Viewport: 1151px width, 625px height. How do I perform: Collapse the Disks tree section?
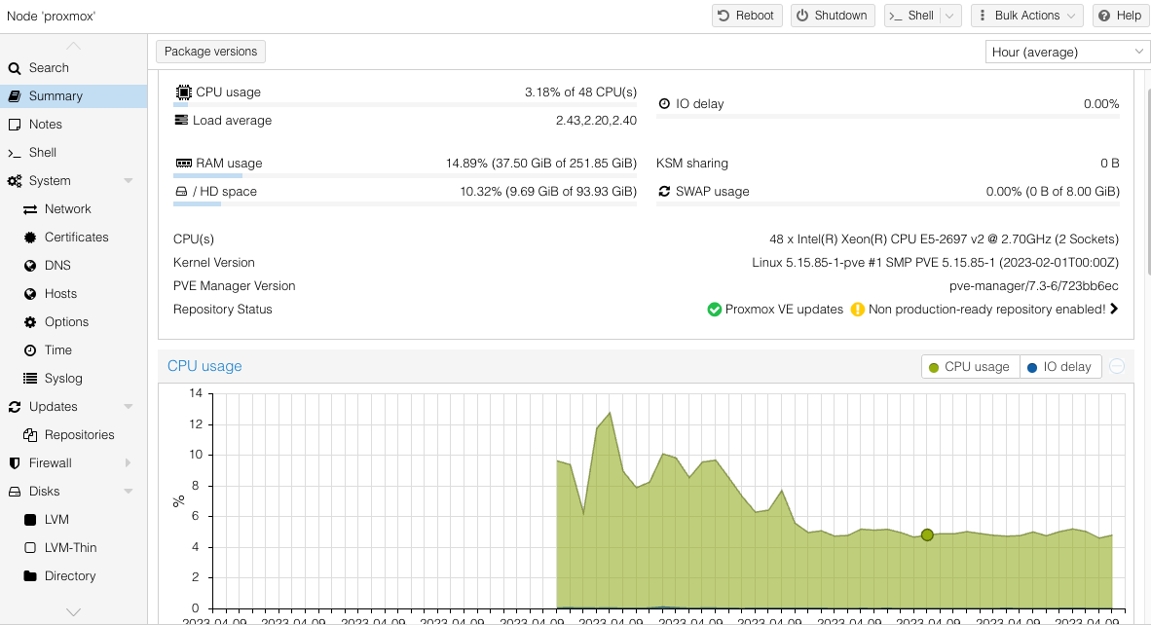(x=129, y=492)
